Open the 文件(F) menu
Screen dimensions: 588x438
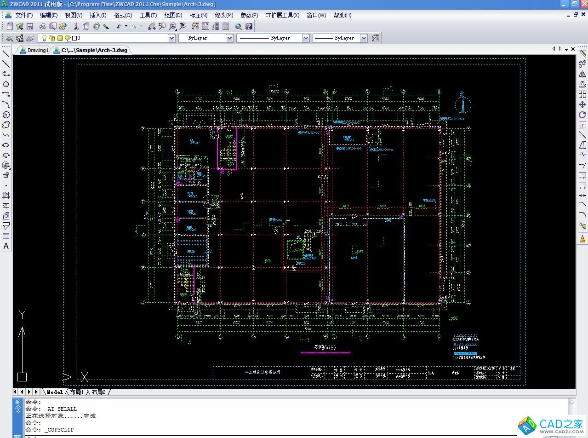(x=24, y=15)
